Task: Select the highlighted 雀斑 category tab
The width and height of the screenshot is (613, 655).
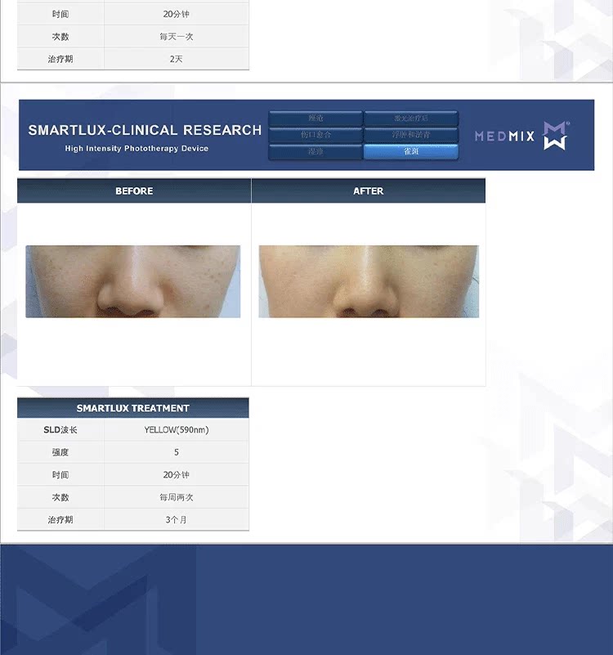Action: [411, 151]
